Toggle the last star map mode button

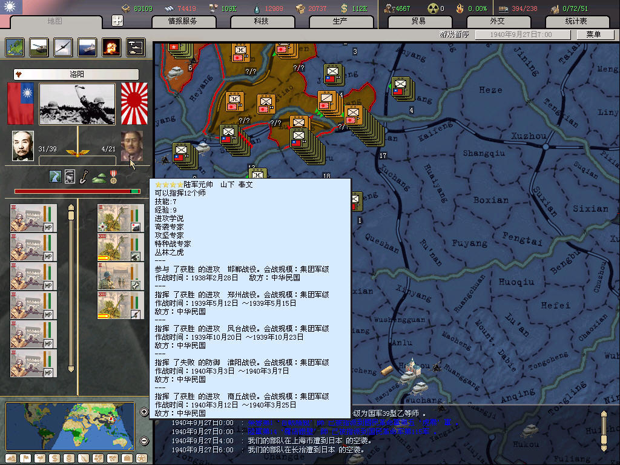(141, 458)
